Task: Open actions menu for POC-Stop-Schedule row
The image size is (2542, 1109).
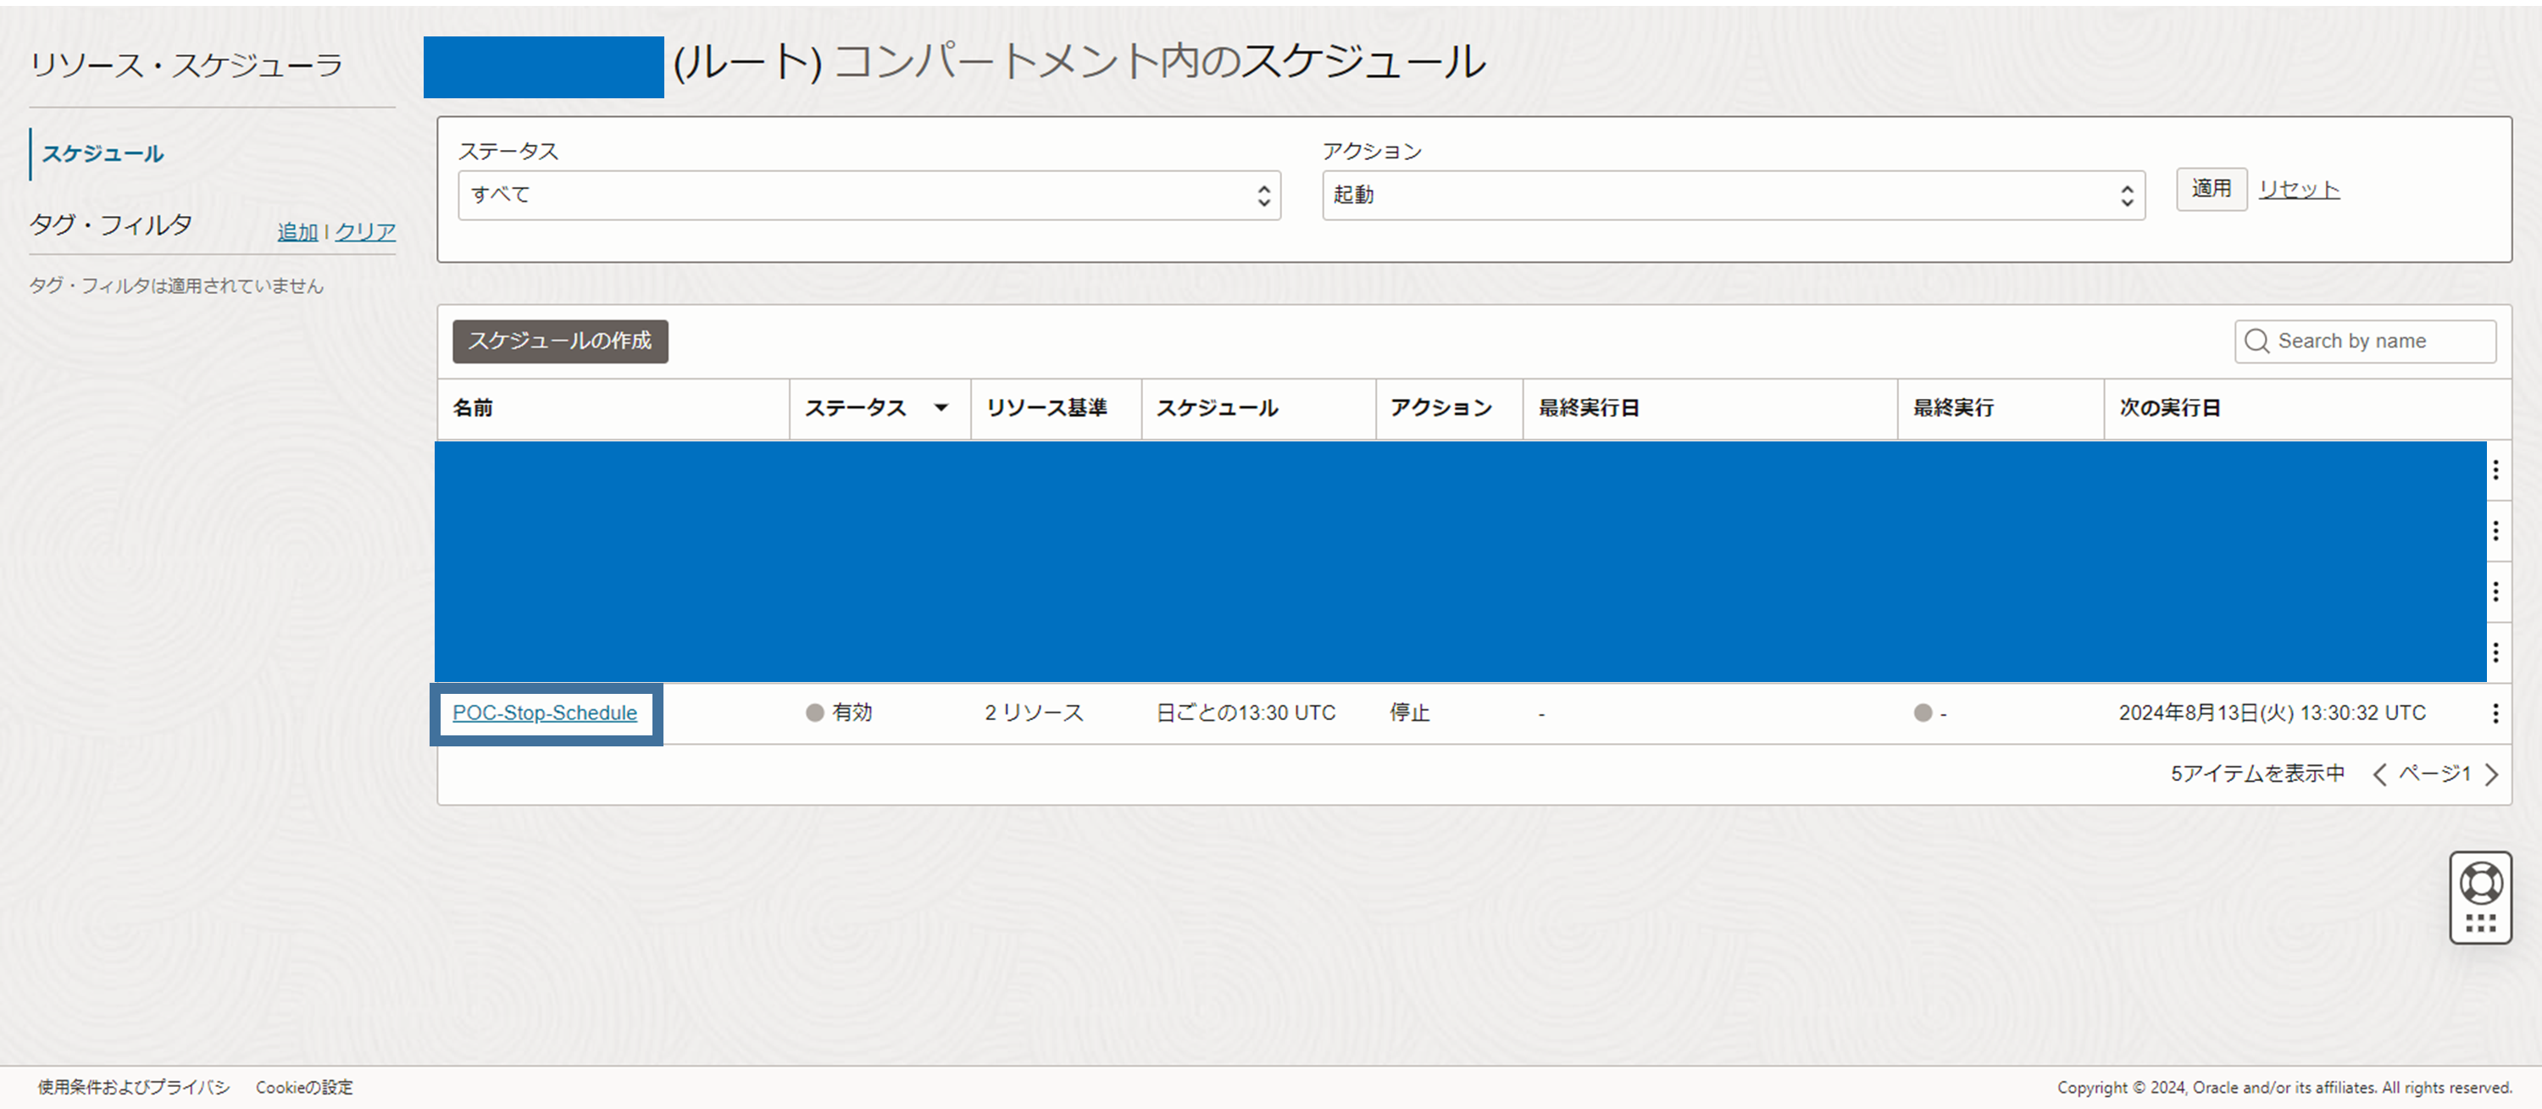Action: [2495, 713]
